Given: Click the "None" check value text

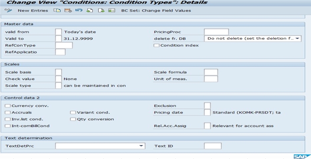Looking at the screenshot, I should tap(70, 79).
